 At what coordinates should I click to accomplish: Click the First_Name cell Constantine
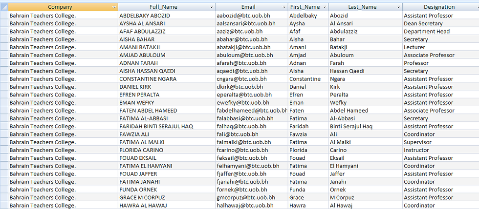[x=308, y=79]
